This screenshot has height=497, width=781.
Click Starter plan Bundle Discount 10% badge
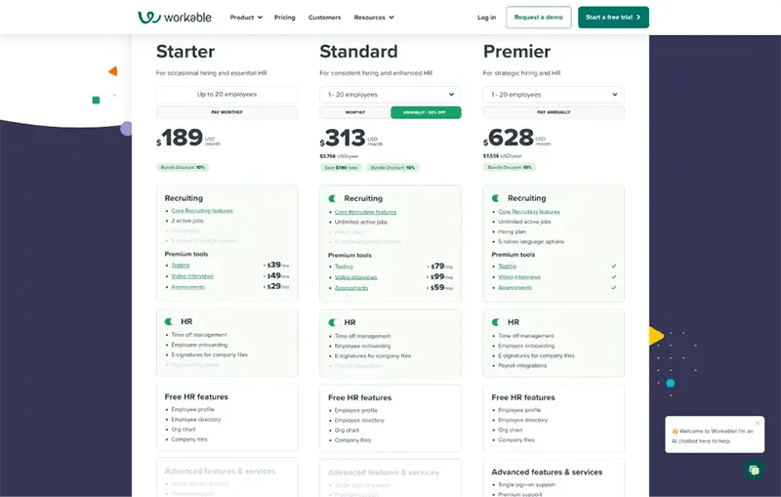[183, 167]
